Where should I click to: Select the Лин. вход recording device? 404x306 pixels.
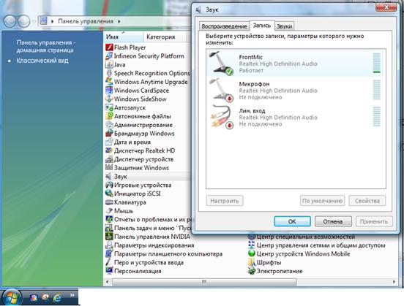296,118
